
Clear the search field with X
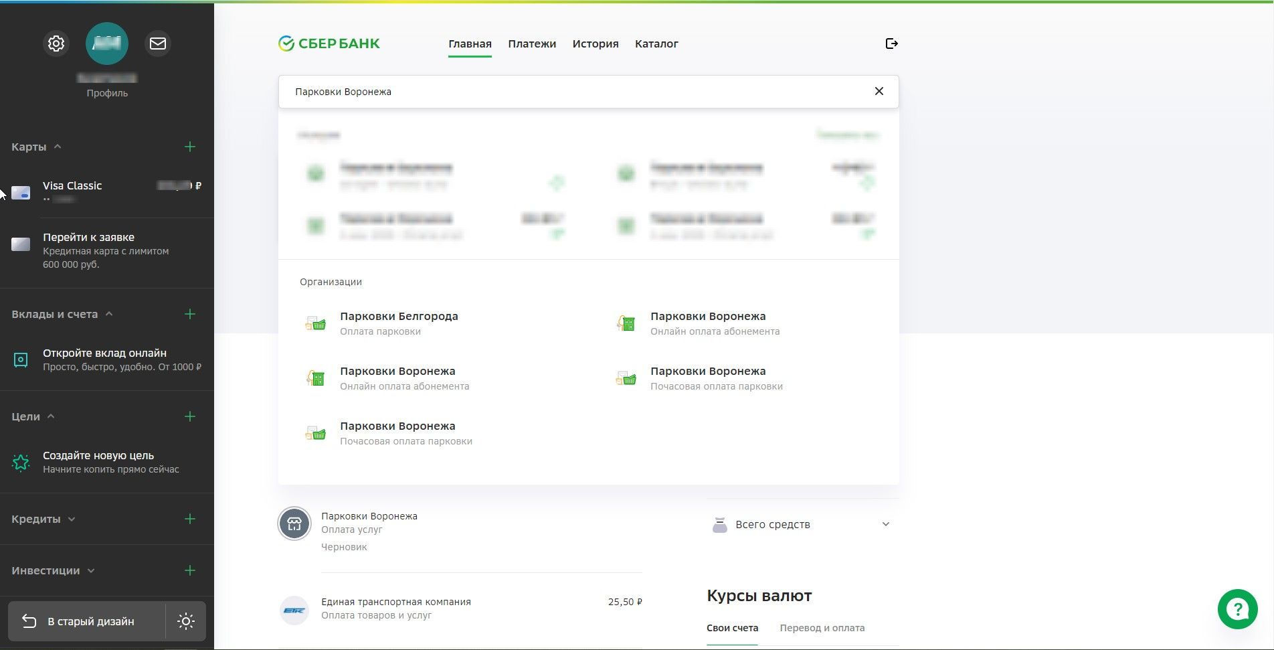879,91
